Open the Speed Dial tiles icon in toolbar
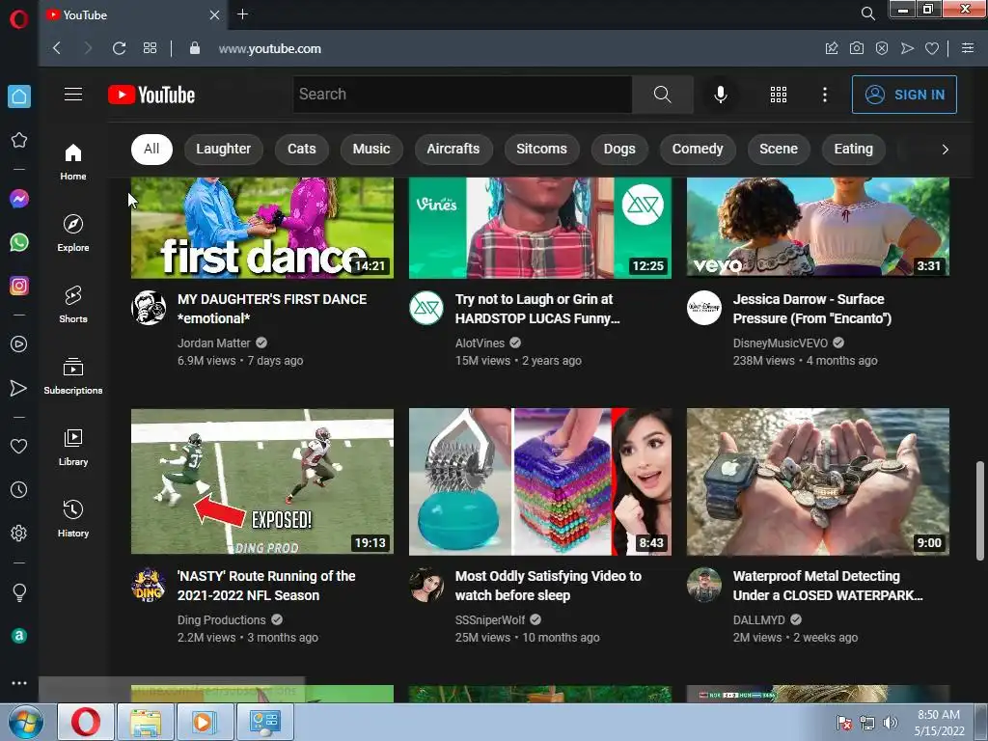The height and width of the screenshot is (741, 988). tap(150, 48)
